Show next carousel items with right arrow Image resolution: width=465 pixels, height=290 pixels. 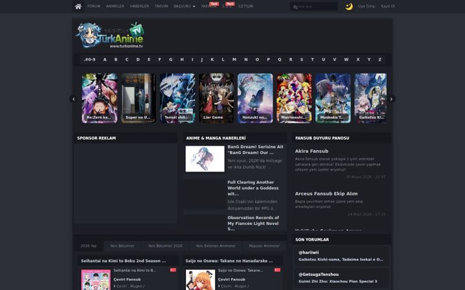click(391, 99)
